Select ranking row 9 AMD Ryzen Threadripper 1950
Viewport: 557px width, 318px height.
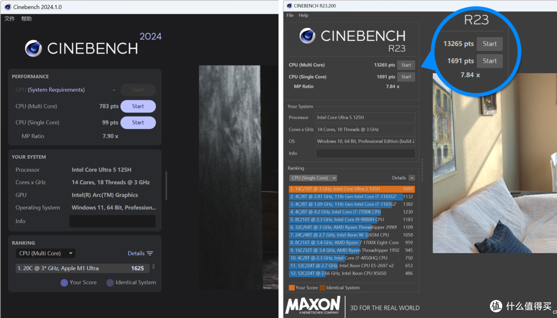click(352, 250)
